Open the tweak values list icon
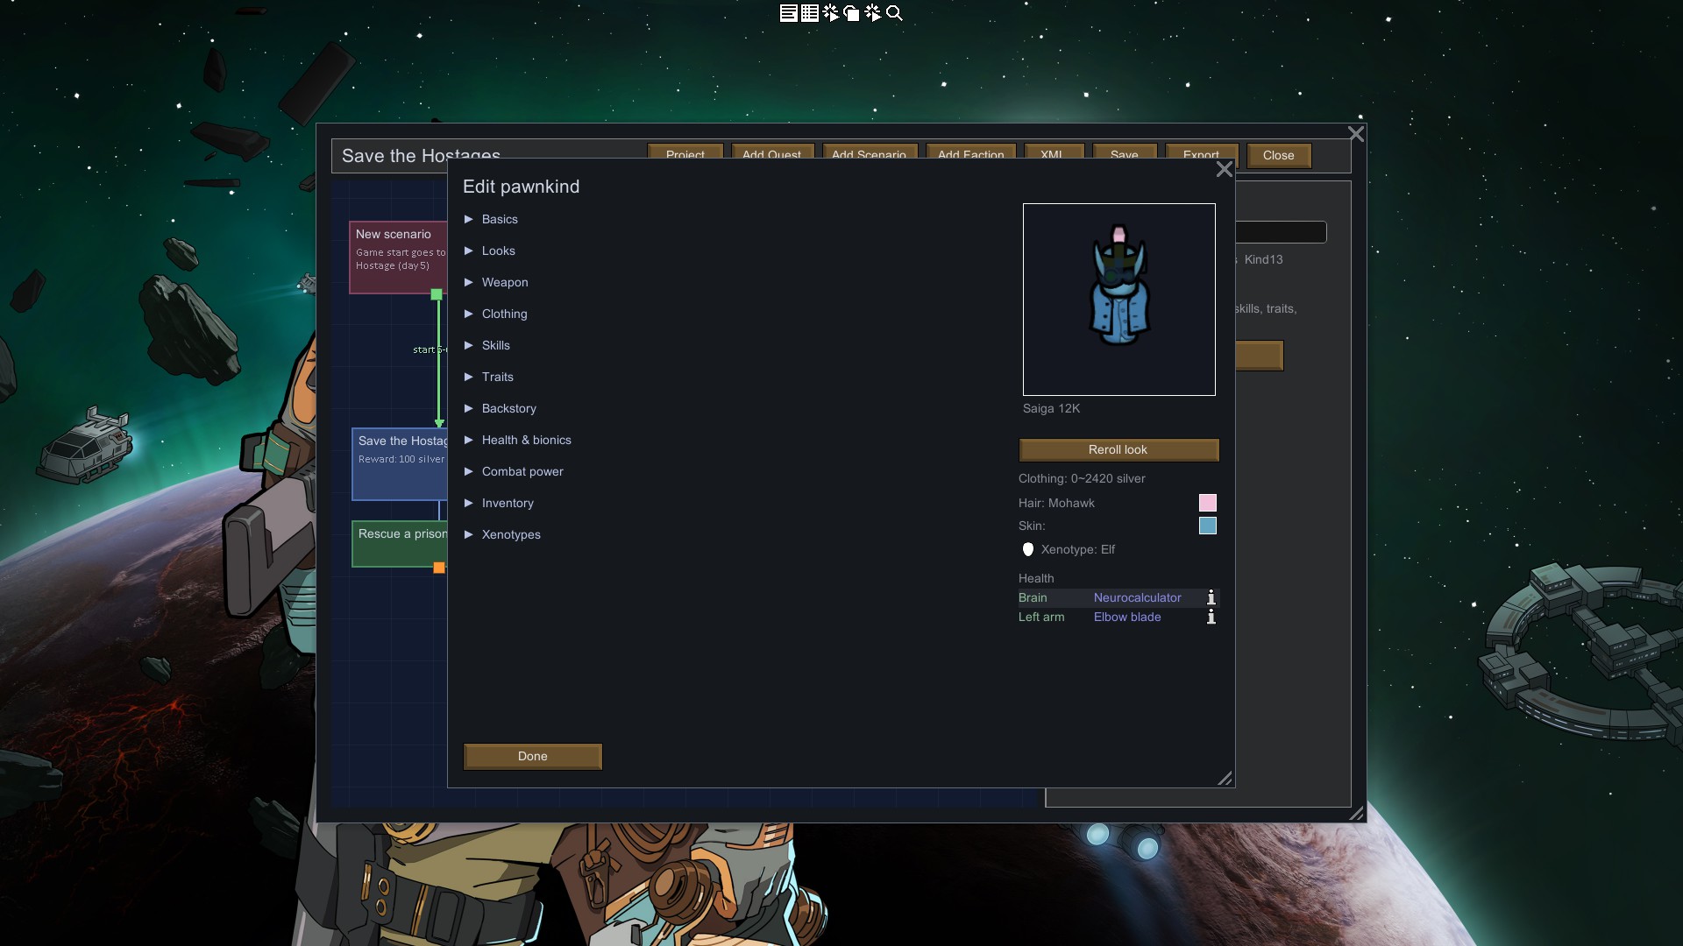1683x946 pixels. coord(809,13)
